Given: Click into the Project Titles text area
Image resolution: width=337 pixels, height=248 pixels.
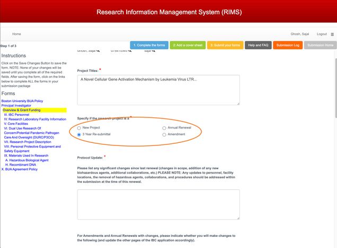Looking at the screenshot, I should [x=158, y=90].
